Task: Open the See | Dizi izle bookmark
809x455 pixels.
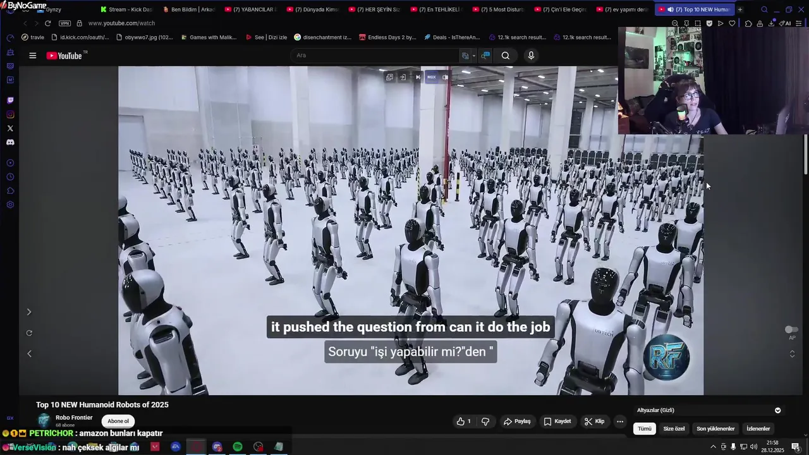Action: (266, 37)
